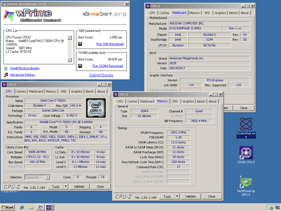Open Caches tab in the Mainboard window

point(164,13)
